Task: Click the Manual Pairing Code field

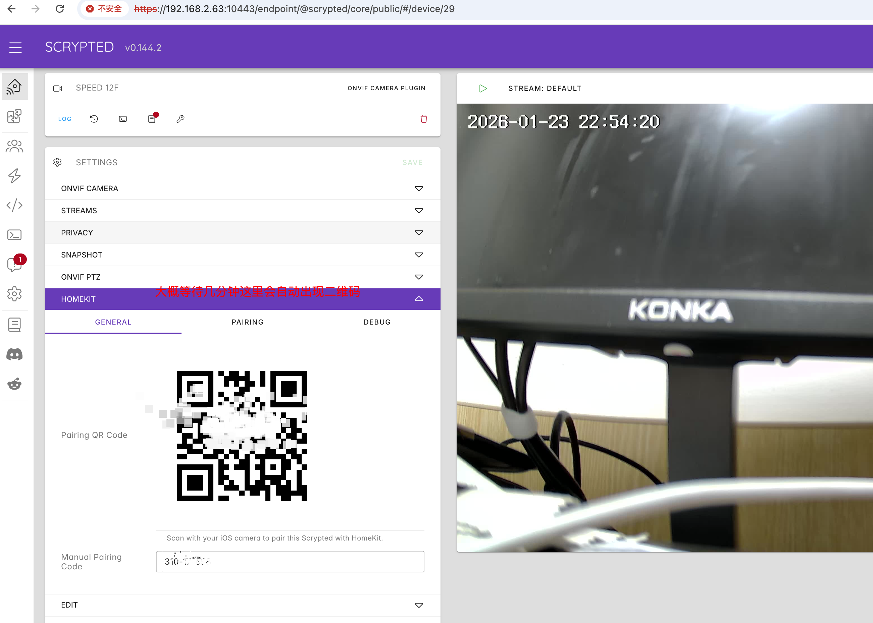Action: (290, 562)
